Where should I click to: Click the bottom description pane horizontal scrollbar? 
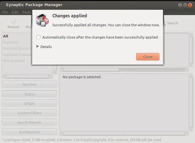point(124,134)
